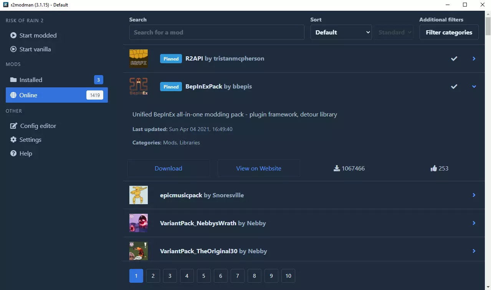Focus the Search for a mod field

click(217, 32)
